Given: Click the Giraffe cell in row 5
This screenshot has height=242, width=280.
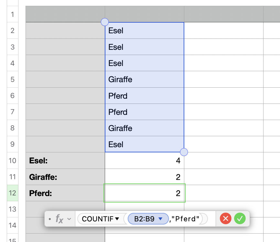Looking at the screenshot, I should 144,79.
